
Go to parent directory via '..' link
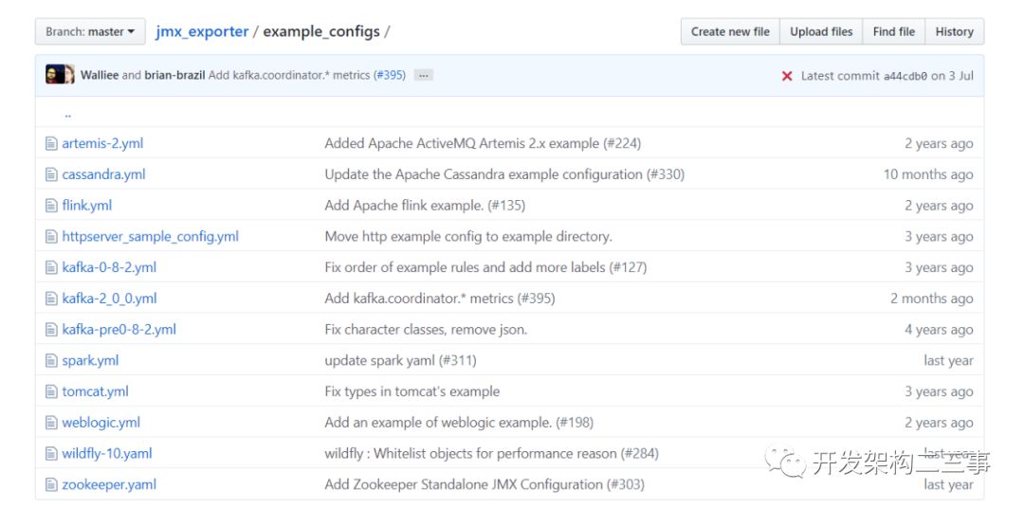pyautogui.click(x=68, y=114)
